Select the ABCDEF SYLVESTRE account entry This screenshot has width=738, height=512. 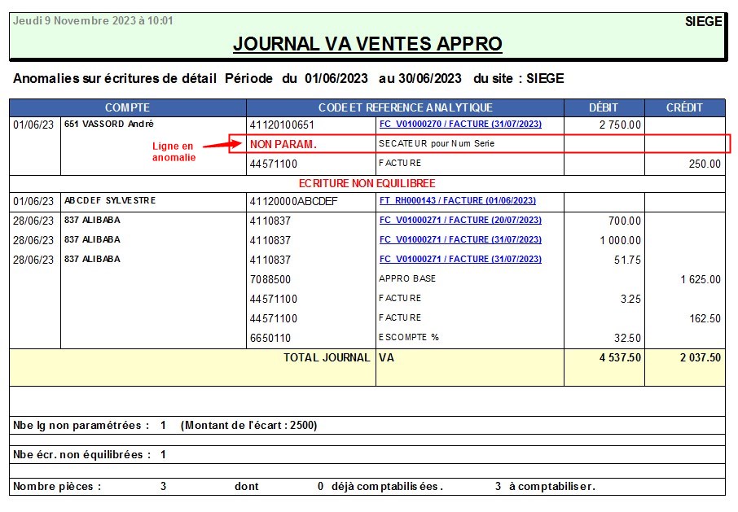tap(110, 200)
